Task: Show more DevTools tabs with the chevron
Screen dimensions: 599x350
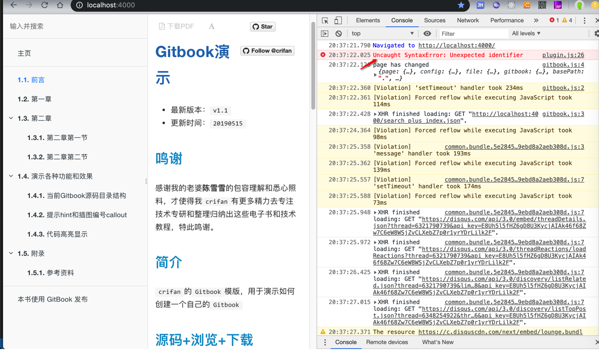Action: (536, 21)
